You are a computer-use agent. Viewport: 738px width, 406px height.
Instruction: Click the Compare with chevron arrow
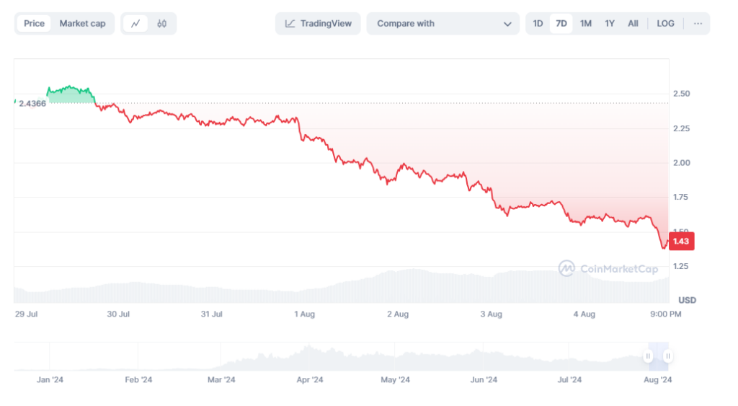click(x=507, y=24)
